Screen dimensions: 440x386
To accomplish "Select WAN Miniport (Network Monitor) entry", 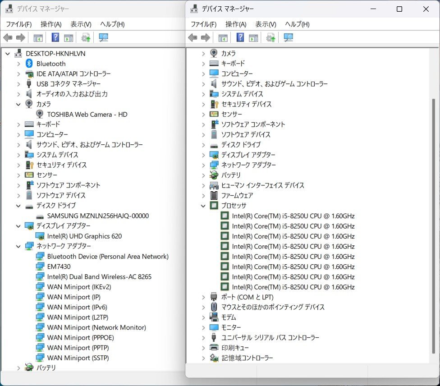I will [96, 327].
